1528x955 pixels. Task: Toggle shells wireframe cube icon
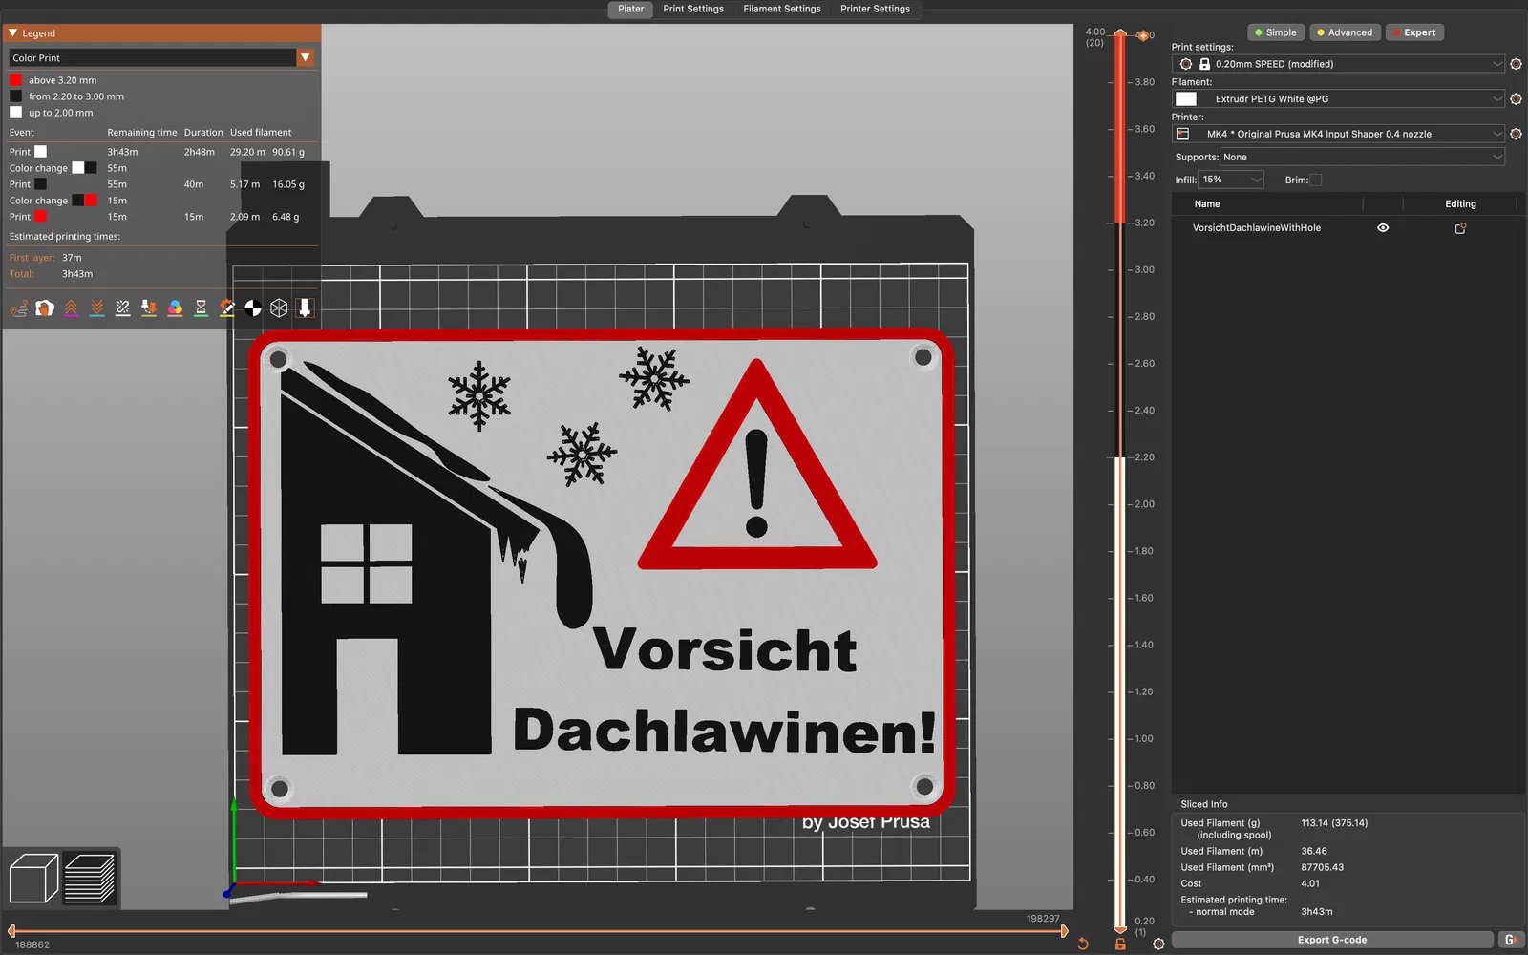[279, 308]
